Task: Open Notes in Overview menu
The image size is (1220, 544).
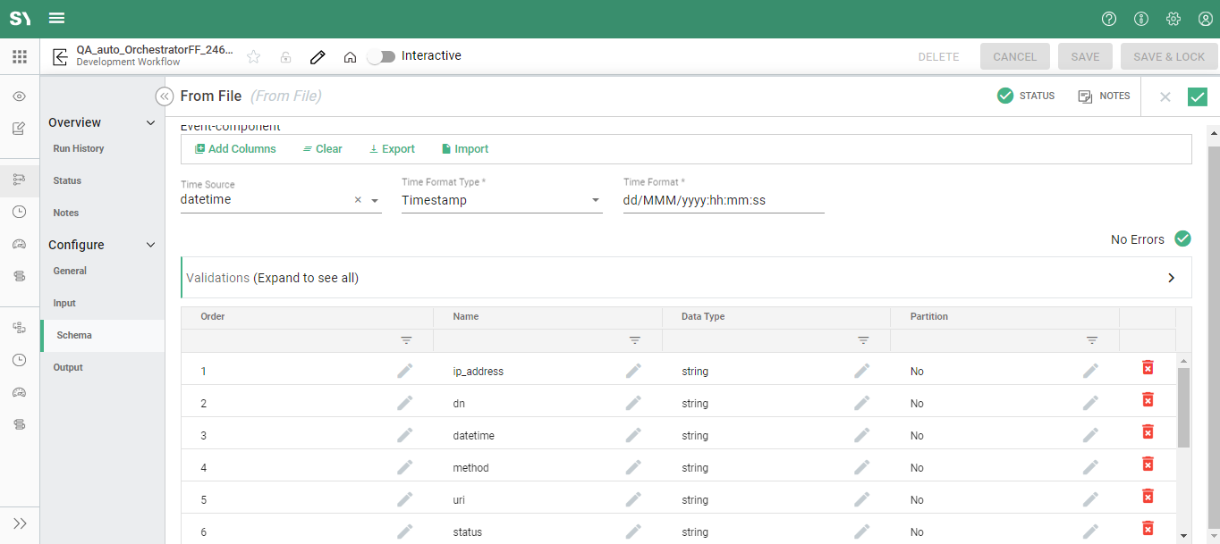Action: click(66, 213)
